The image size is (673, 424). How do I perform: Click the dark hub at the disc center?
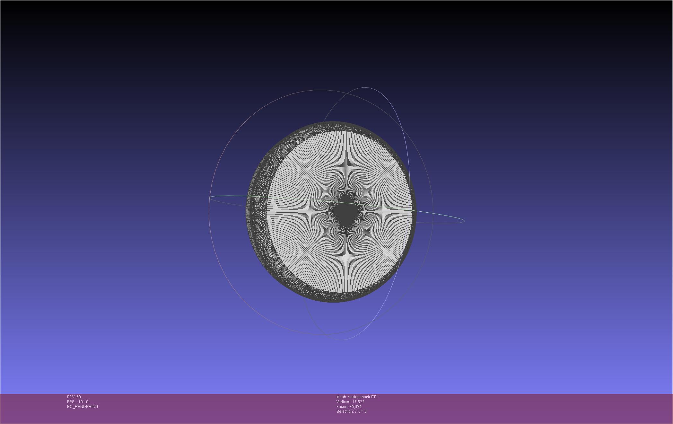tap(346, 211)
